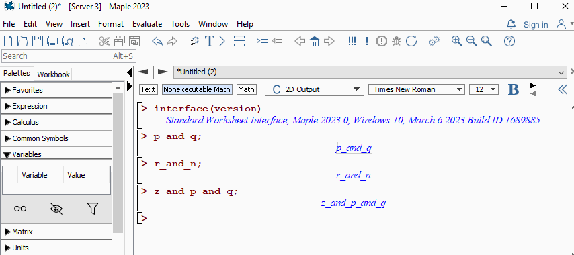Open a file via folder icon

point(23,41)
